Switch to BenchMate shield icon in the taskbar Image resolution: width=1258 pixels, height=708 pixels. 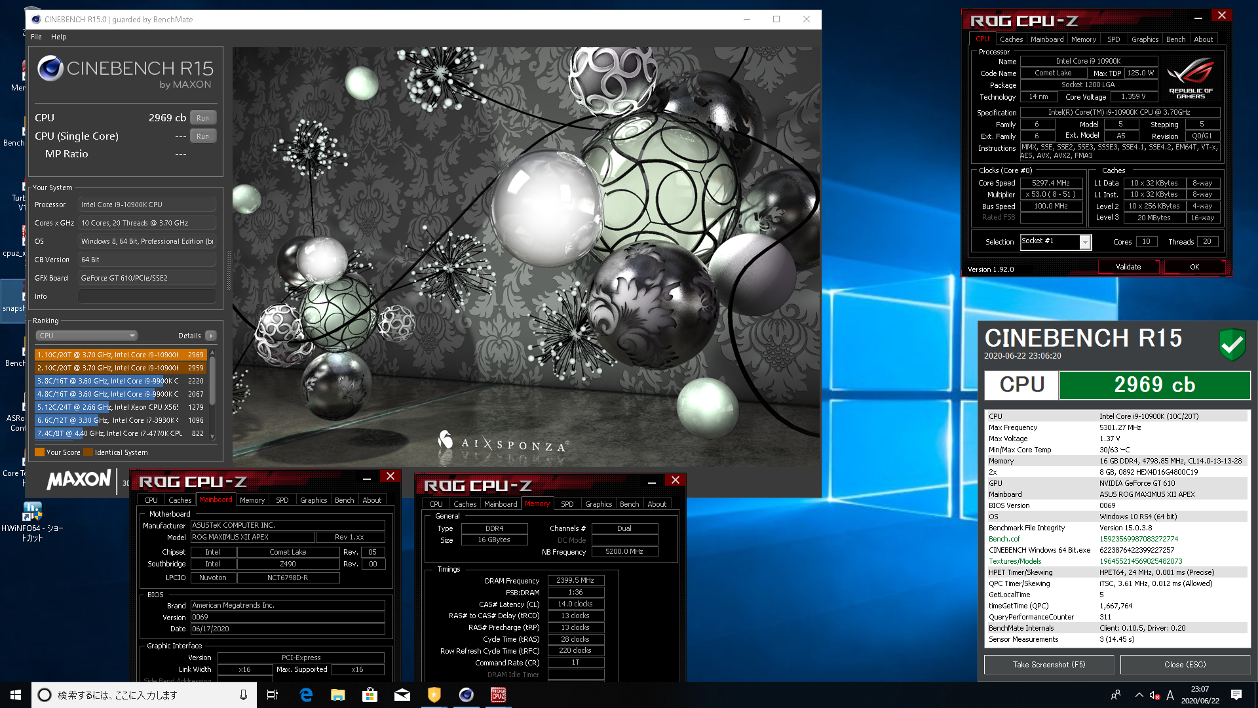(434, 695)
